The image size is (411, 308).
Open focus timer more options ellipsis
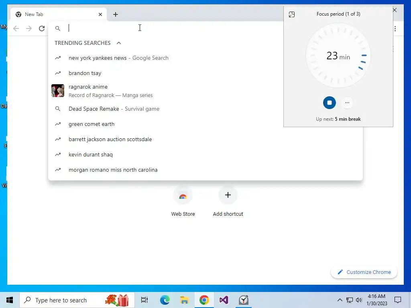click(x=347, y=103)
